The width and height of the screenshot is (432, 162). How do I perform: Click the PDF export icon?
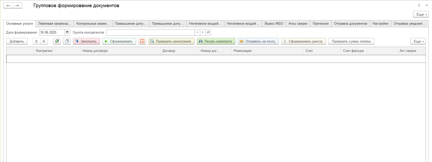[142, 41]
